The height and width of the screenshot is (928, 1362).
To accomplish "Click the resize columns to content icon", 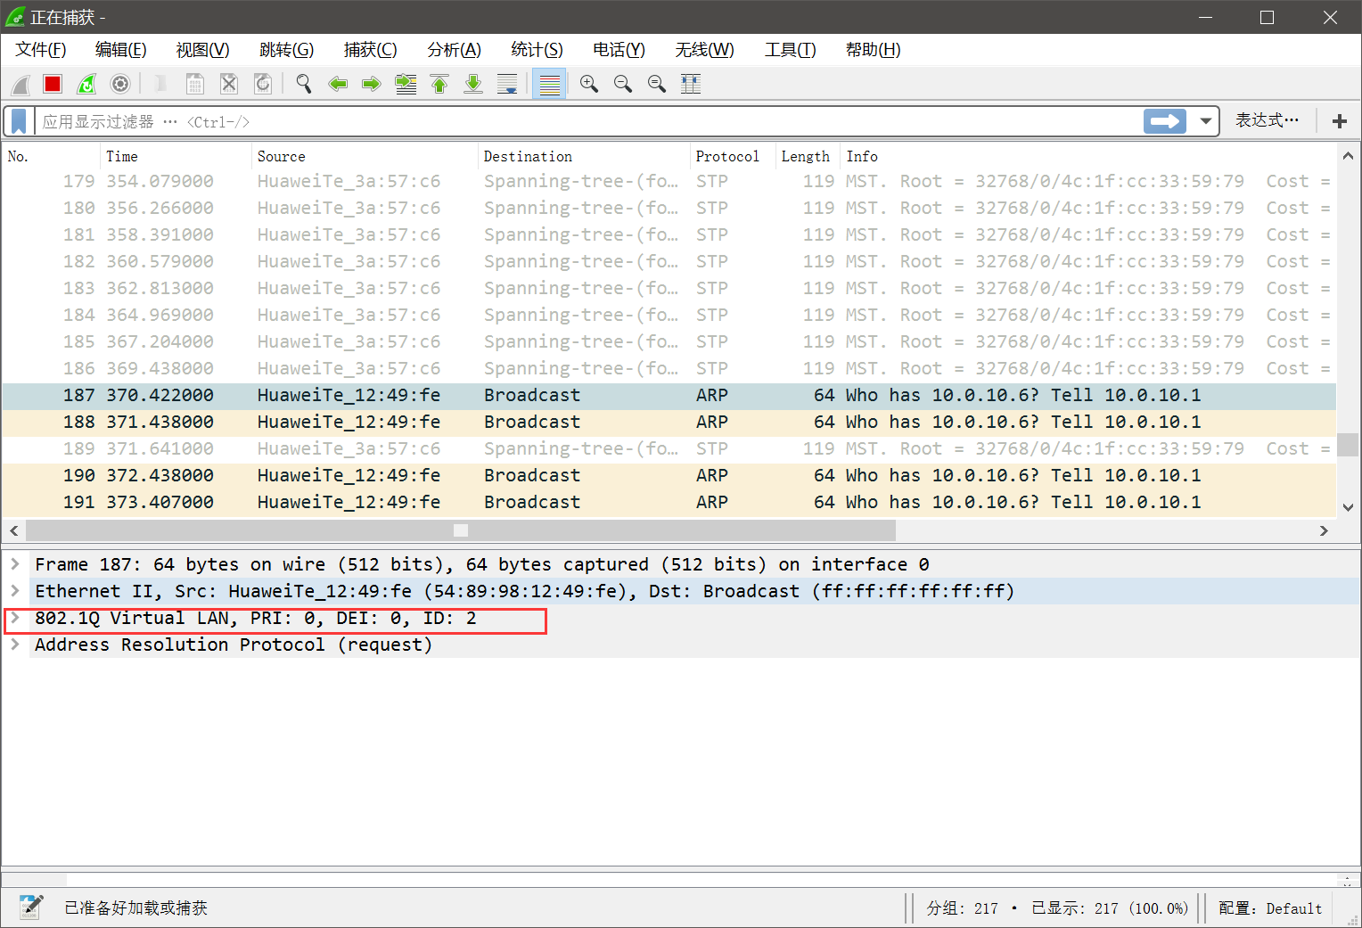I will coord(691,85).
